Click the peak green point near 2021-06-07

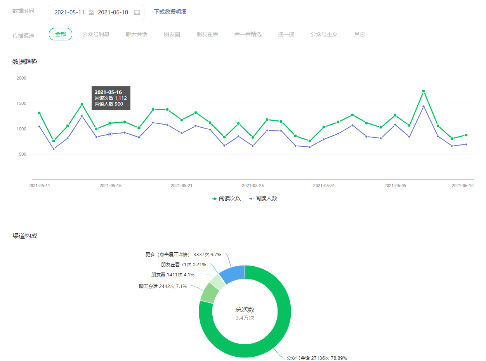coord(424,91)
